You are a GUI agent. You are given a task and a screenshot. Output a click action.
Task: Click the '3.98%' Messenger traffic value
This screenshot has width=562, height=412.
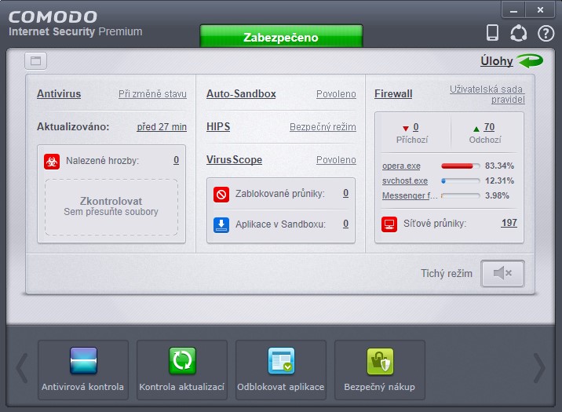497,195
